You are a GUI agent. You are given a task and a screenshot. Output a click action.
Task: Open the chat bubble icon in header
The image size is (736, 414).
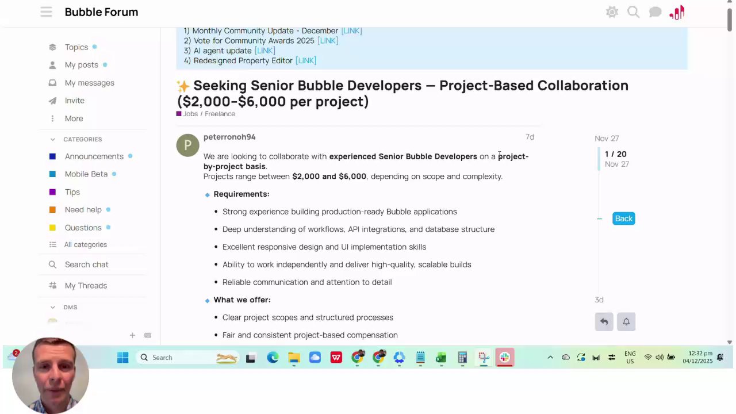(x=655, y=12)
